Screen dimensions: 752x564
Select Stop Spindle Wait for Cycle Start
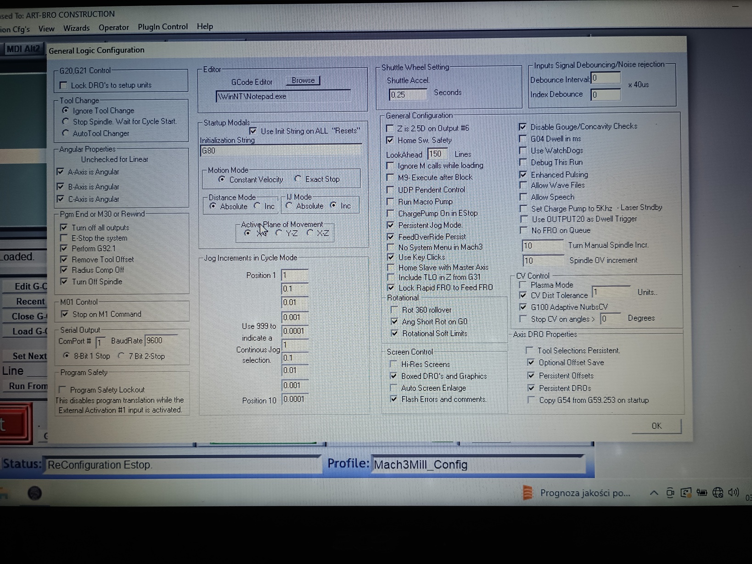pyautogui.click(x=66, y=121)
